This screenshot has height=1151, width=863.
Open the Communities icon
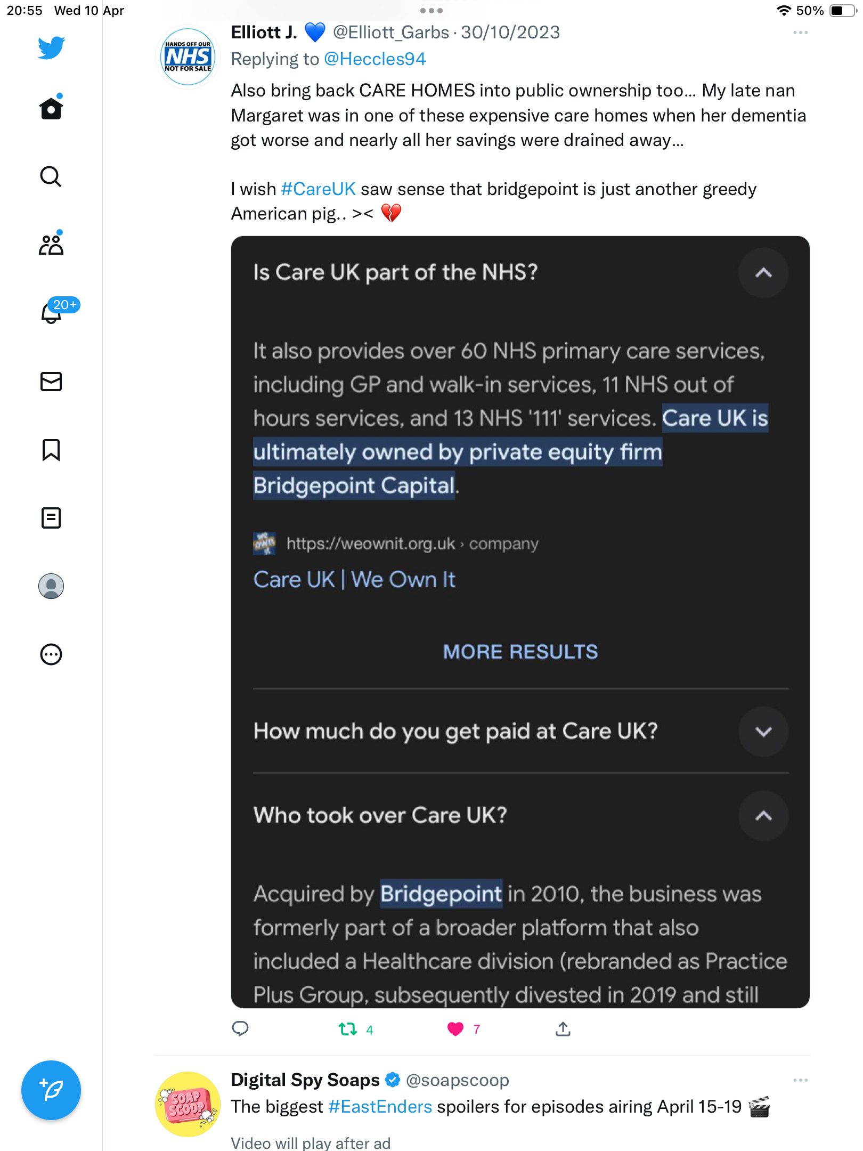pos(51,244)
